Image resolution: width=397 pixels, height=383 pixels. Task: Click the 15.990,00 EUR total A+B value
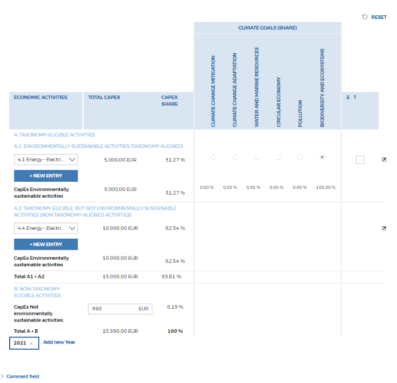tap(120, 331)
